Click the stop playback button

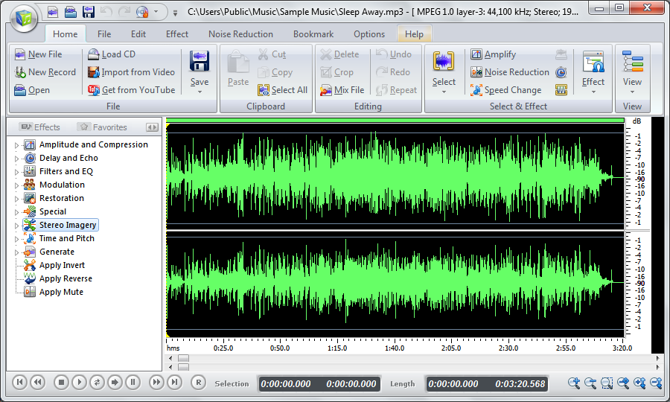(x=61, y=382)
